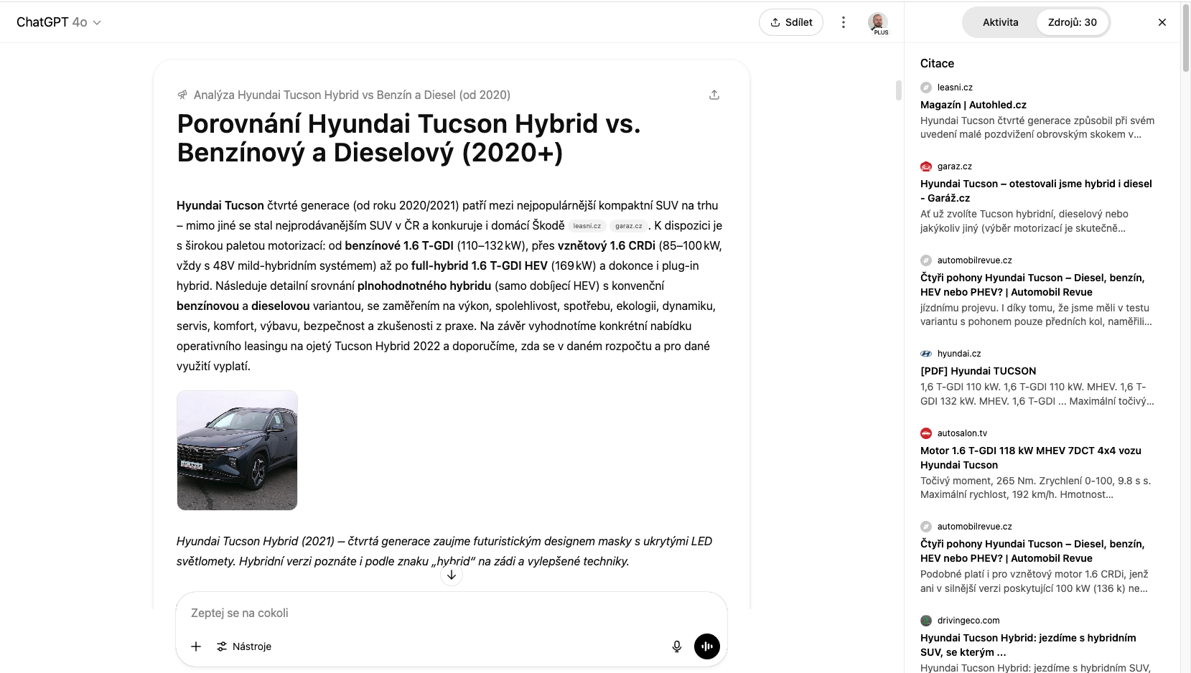Click the sources panel scrollbar thumb
The image size is (1191, 673).
(1185, 37)
